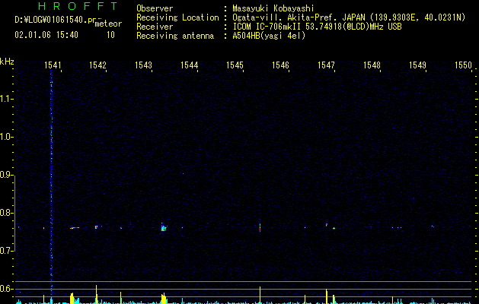This screenshot has height=304, width=479.
Task: Click the meteor count value 10
Action: (x=110, y=35)
